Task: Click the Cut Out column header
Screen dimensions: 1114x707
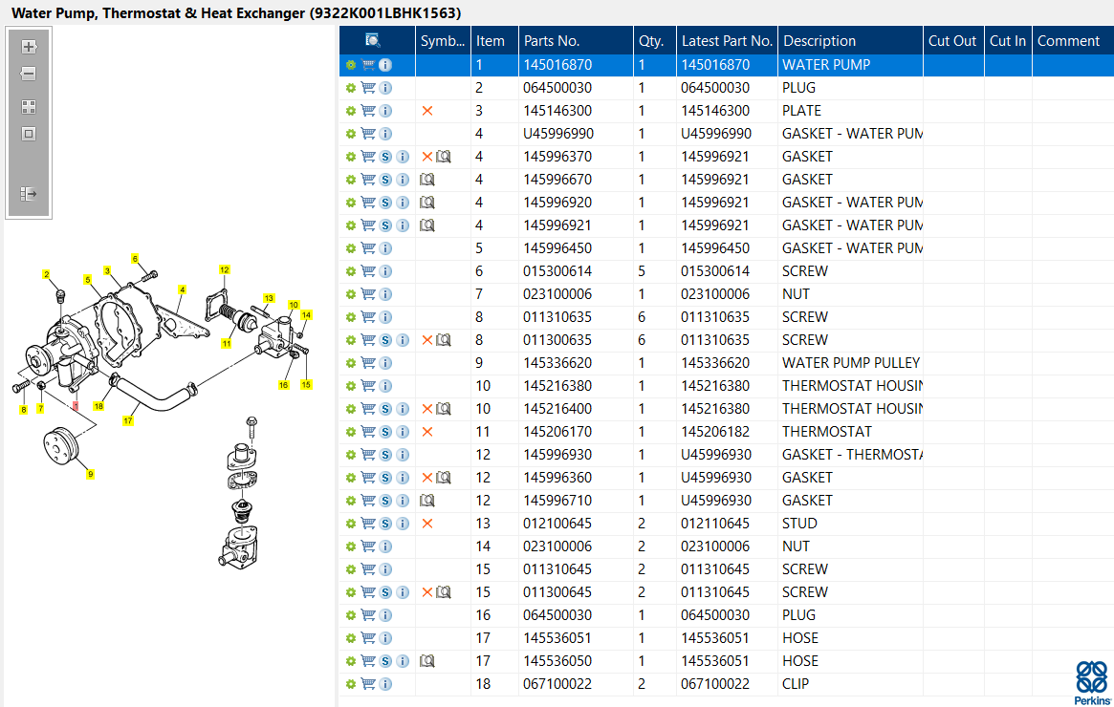Action: [953, 40]
